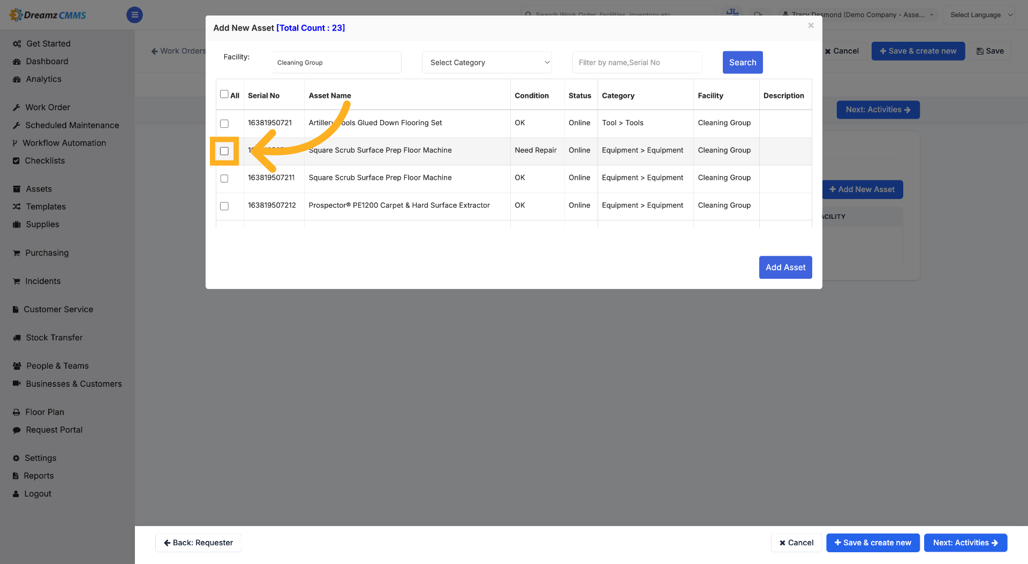The image size is (1028, 564).
Task: Open the Dashboard icon in sidebar
Action: click(x=17, y=62)
